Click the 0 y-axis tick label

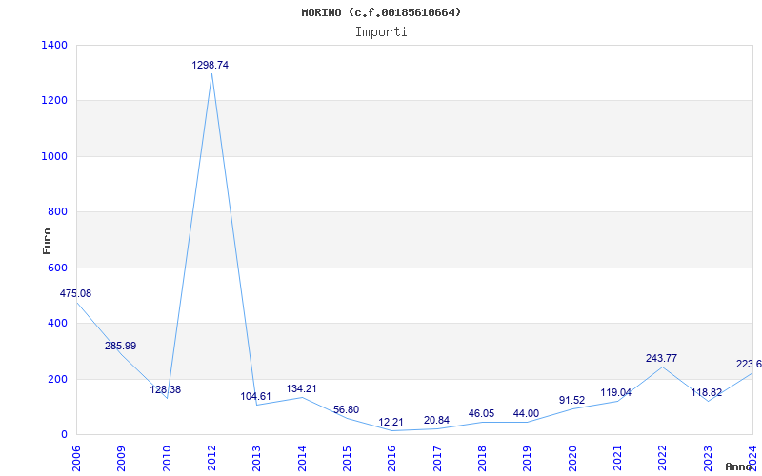pos(64,434)
